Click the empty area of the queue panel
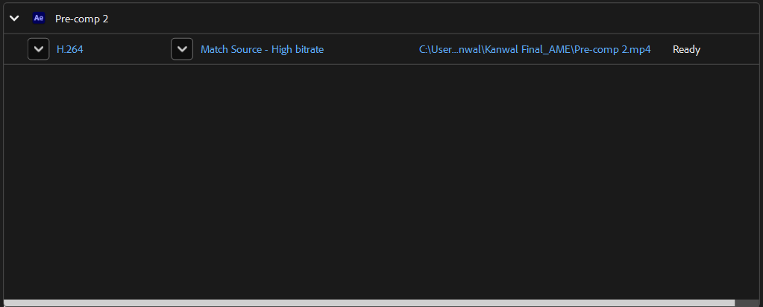This screenshot has height=307, width=763. 380,179
